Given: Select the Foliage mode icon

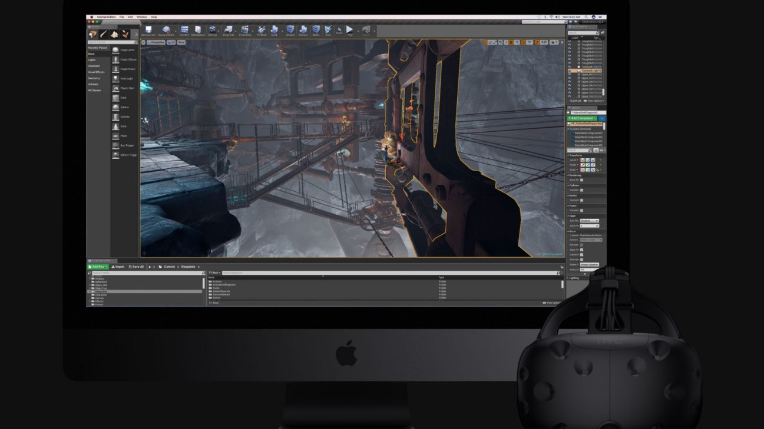Looking at the screenshot, I should (125, 35).
